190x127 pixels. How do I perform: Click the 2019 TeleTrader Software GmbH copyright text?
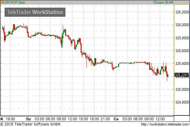tap(30, 124)
